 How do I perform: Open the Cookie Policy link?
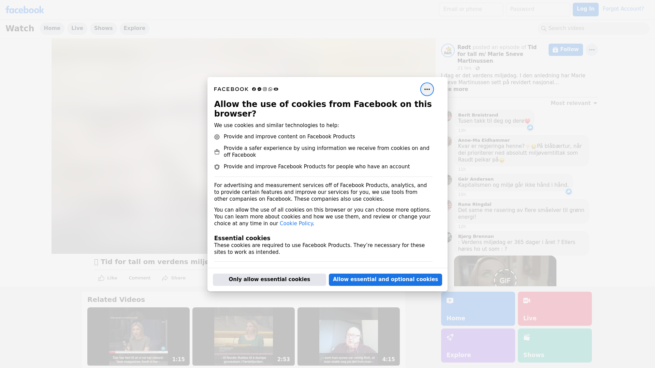coord(296,224)
